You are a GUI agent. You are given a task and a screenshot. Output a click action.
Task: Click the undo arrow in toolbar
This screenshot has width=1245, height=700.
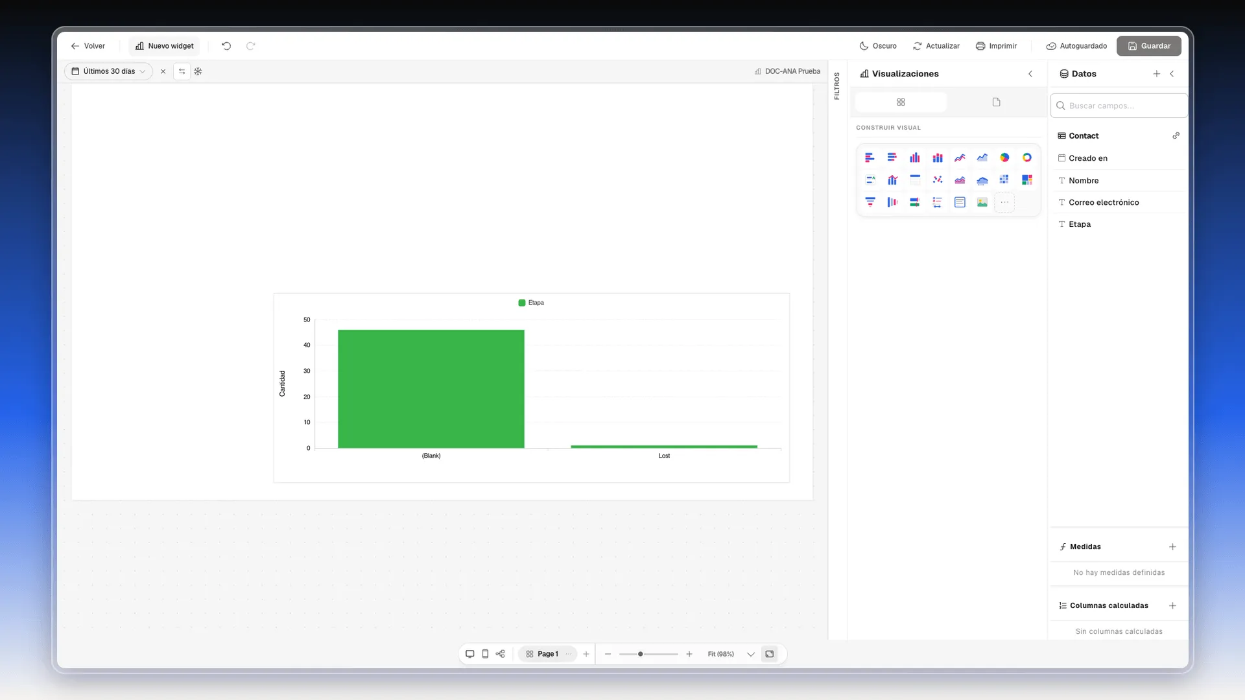pyautogui.click(x=226, y=46)
